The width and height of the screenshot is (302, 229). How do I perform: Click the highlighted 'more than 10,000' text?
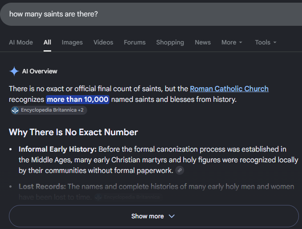point(78,100)
